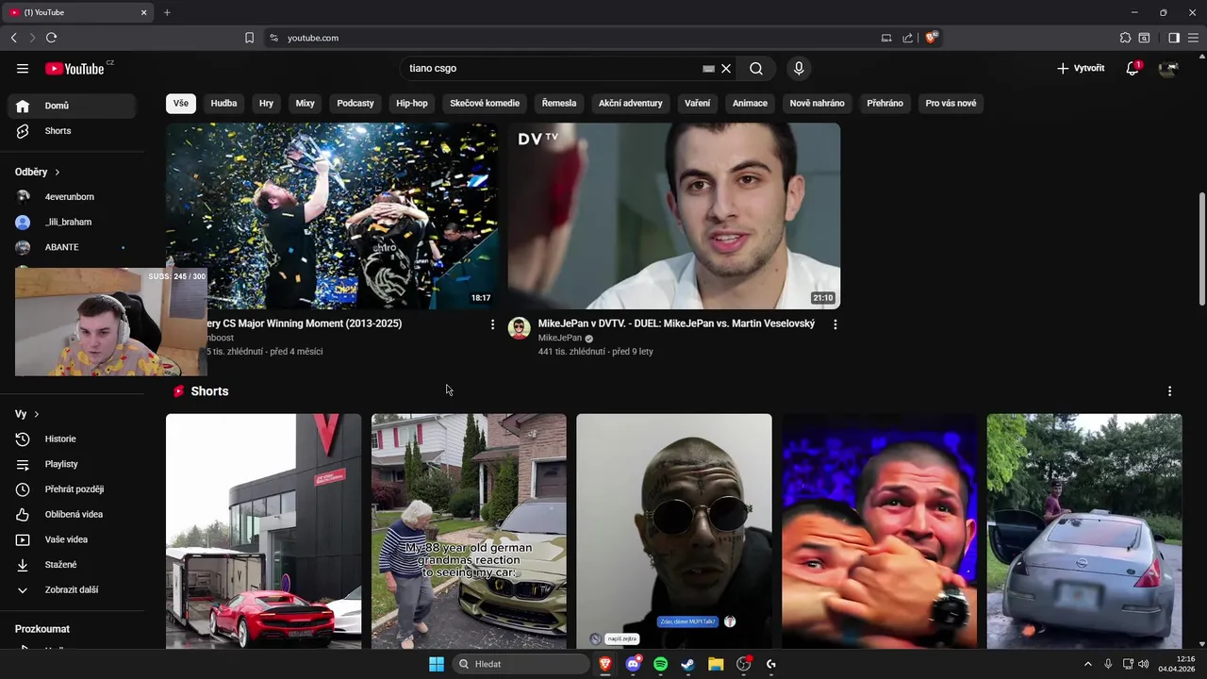Select the 'Řemesla' filter chip
1207x679 pixels.
559,103
